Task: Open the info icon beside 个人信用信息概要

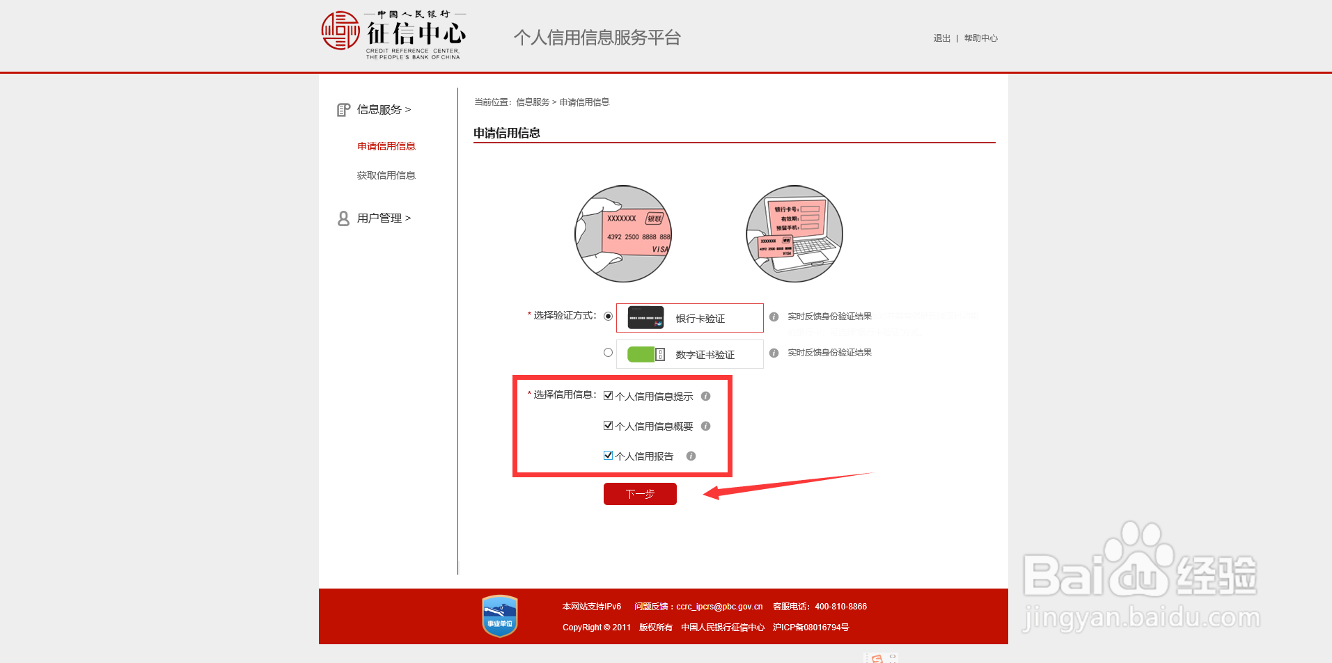Action: pyautogui.click(x=705, y=425)
